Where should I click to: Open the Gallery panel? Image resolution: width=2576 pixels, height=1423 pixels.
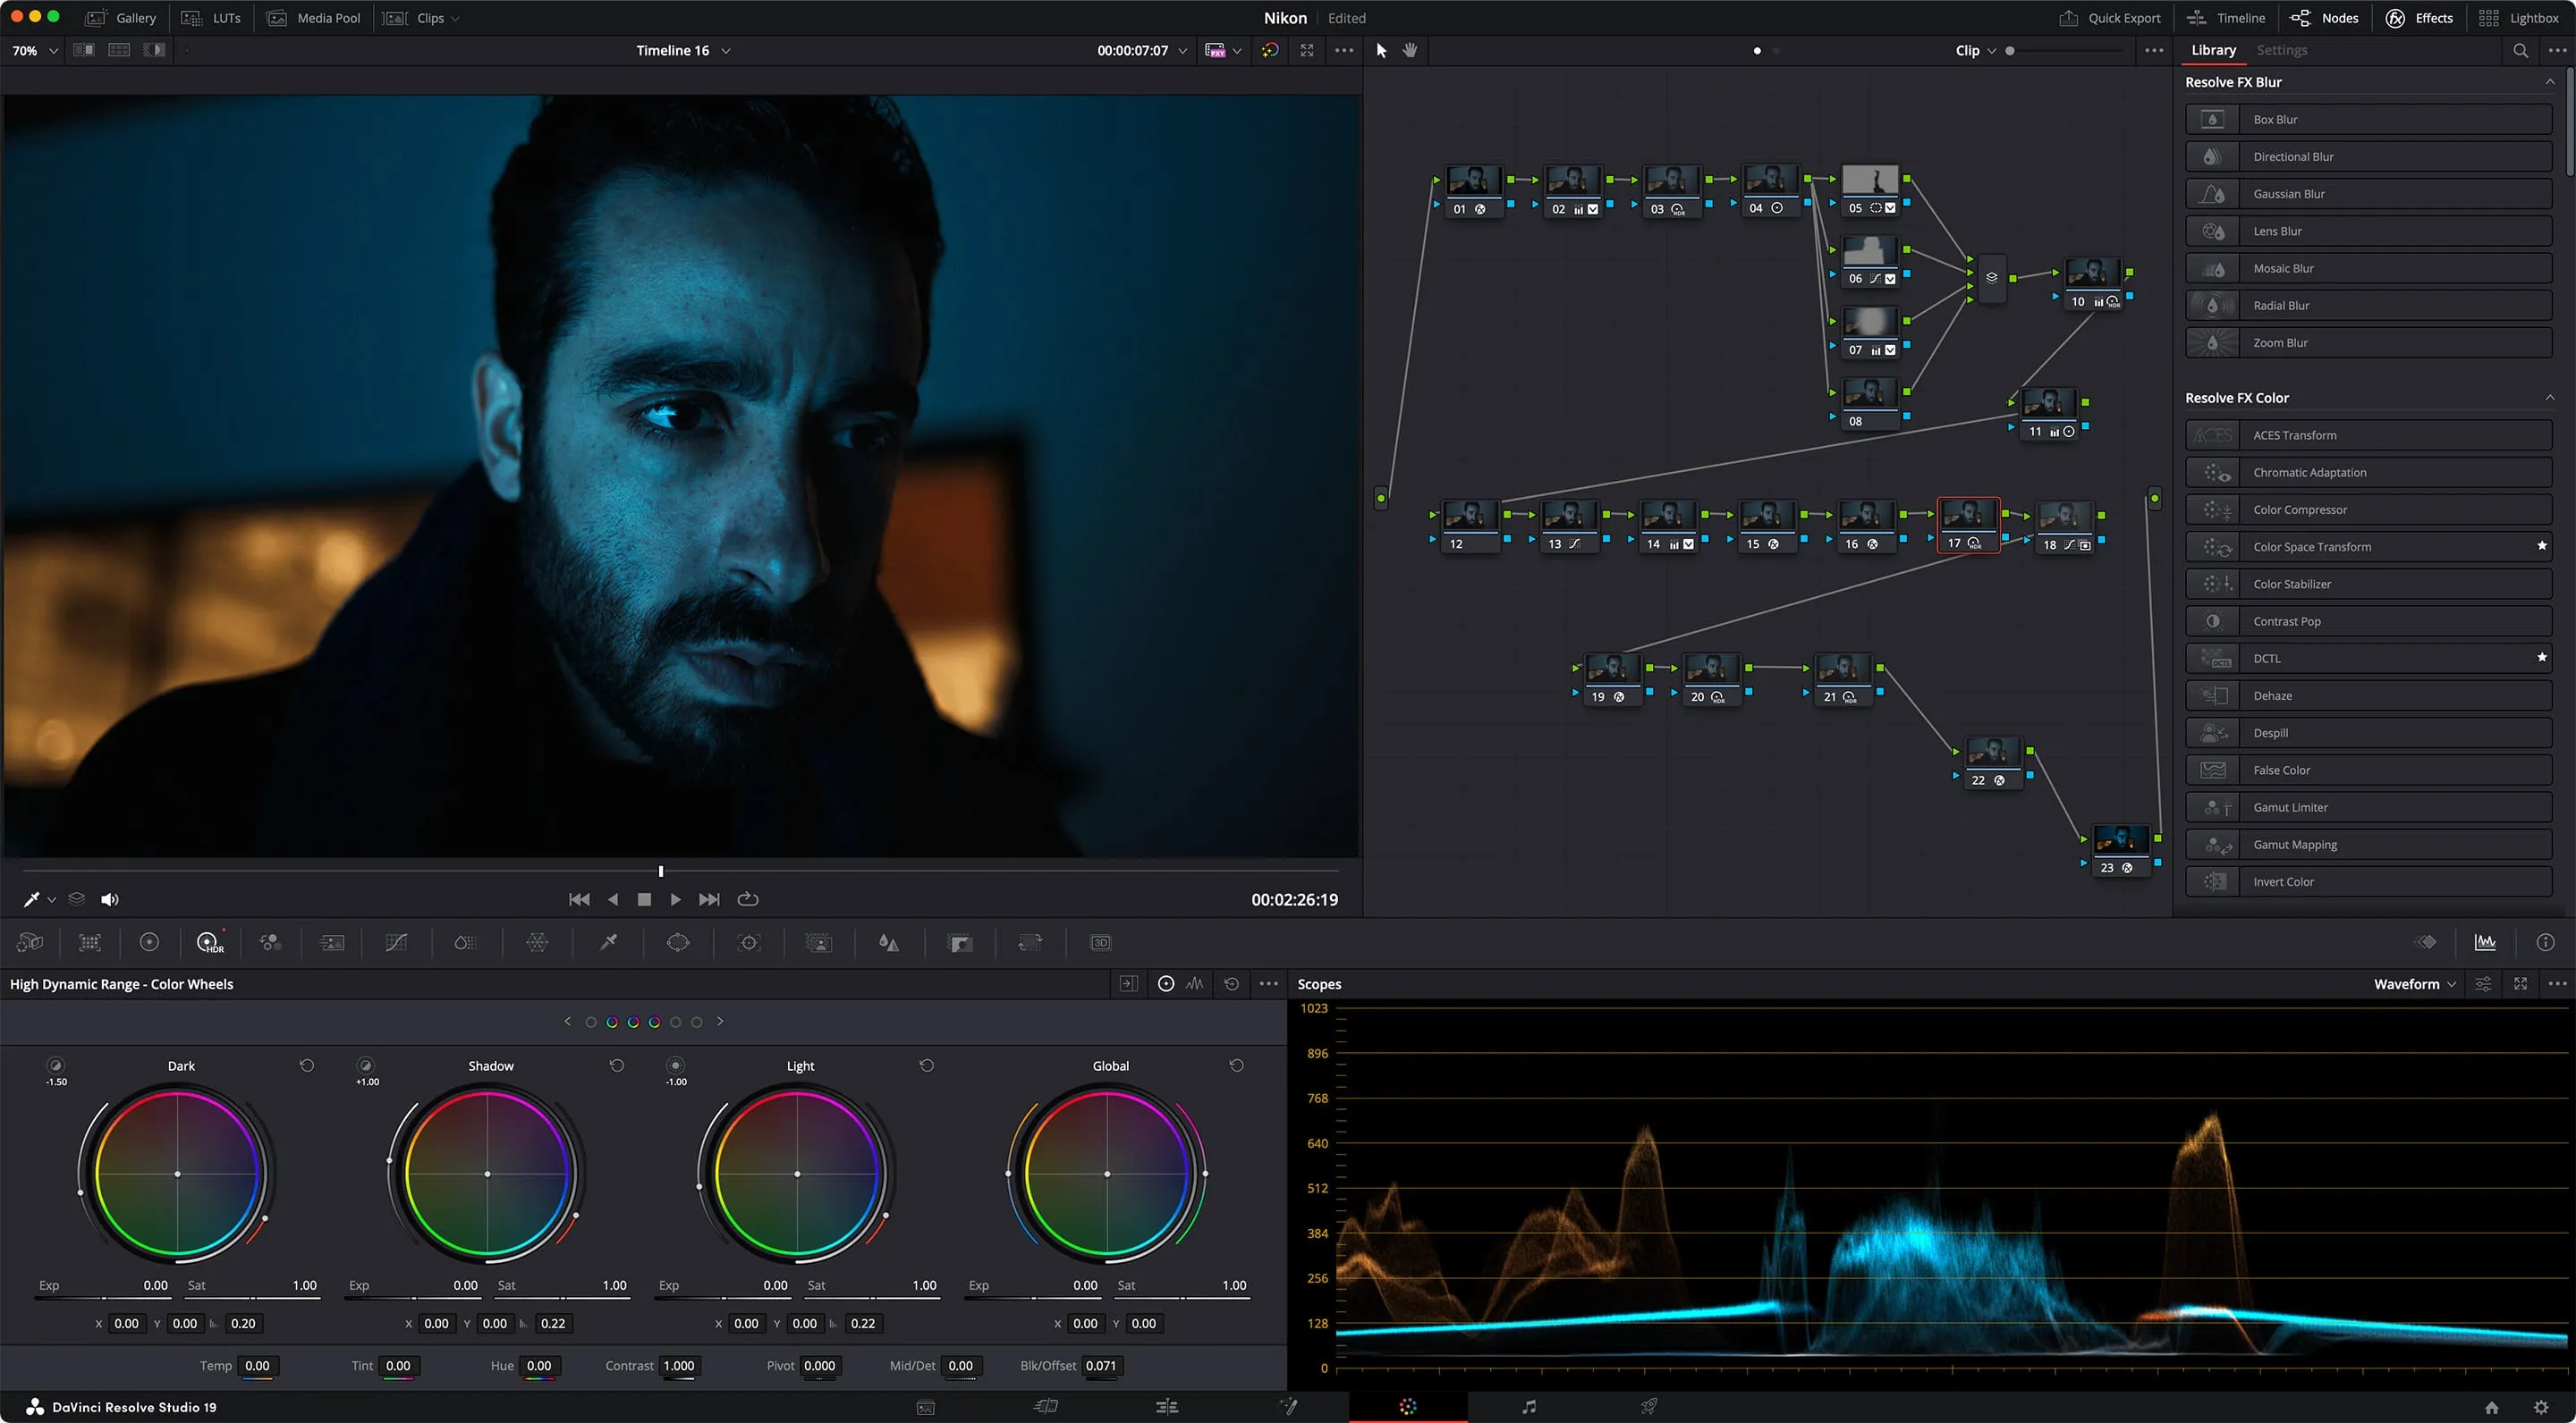click(122, 18)
